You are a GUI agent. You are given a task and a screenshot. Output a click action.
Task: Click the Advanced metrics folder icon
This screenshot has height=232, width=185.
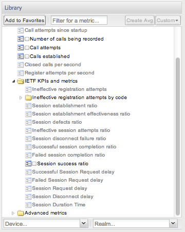(x=21, y=213)
